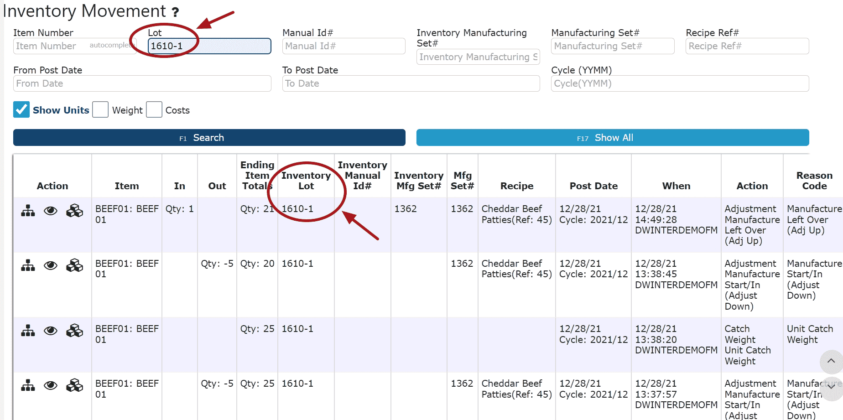843x420 pixels.
Task: Focus the Manual Id# input field
Action: (344, 46)
